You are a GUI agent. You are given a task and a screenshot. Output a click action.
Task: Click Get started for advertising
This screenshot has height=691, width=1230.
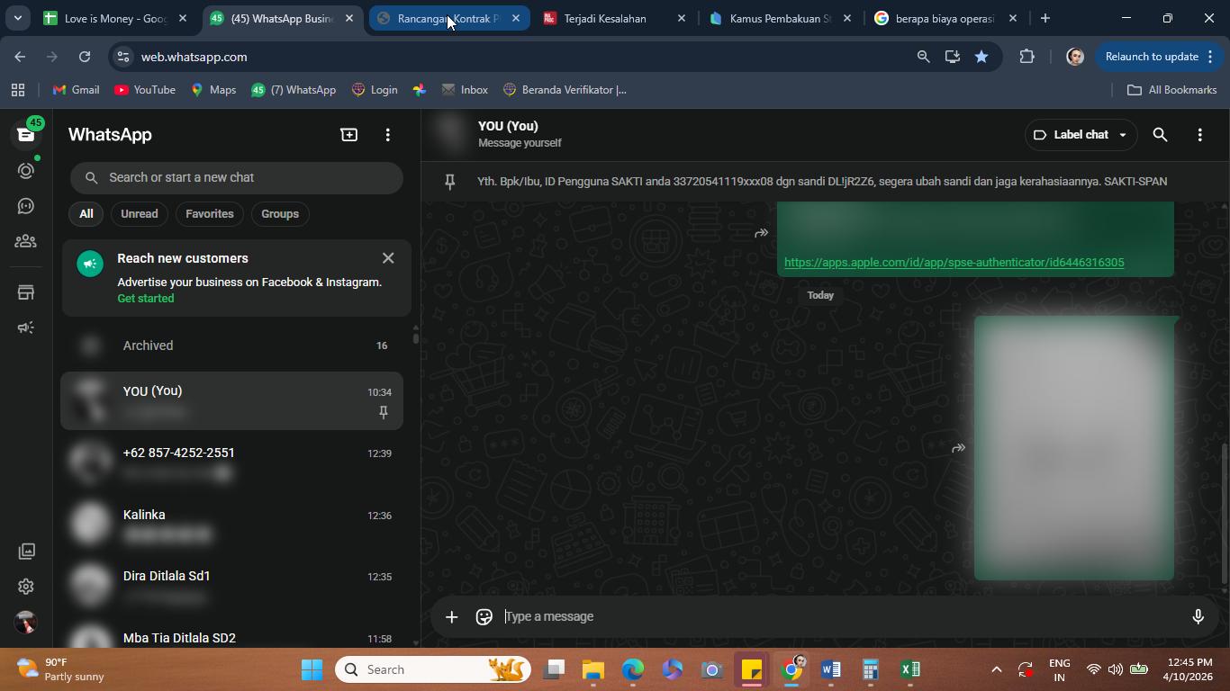(146, 299)
